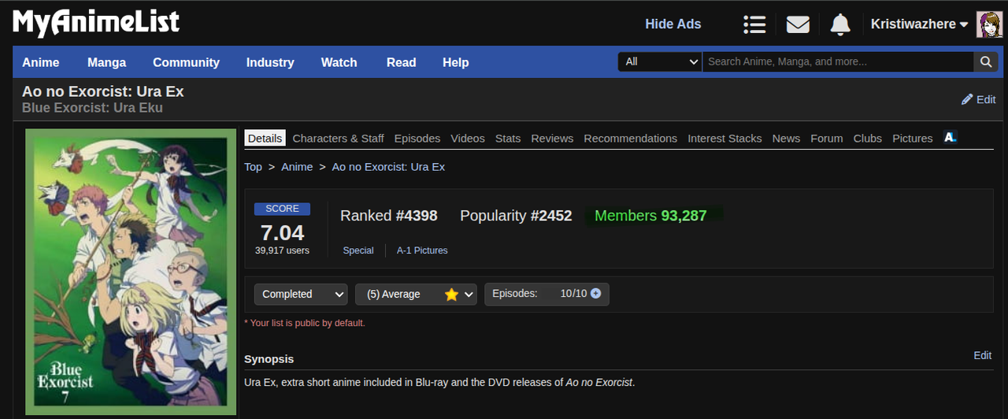Screen dimensions: 1008x419
Task: Click the Synopsis Edit link
Action: coord(983,355)
